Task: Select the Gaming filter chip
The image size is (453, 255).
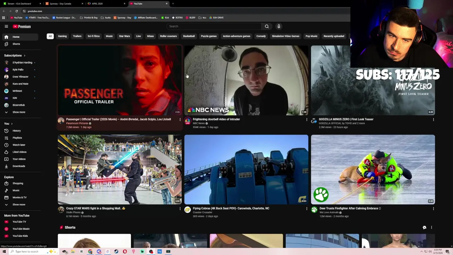Action: click(62, 36)
